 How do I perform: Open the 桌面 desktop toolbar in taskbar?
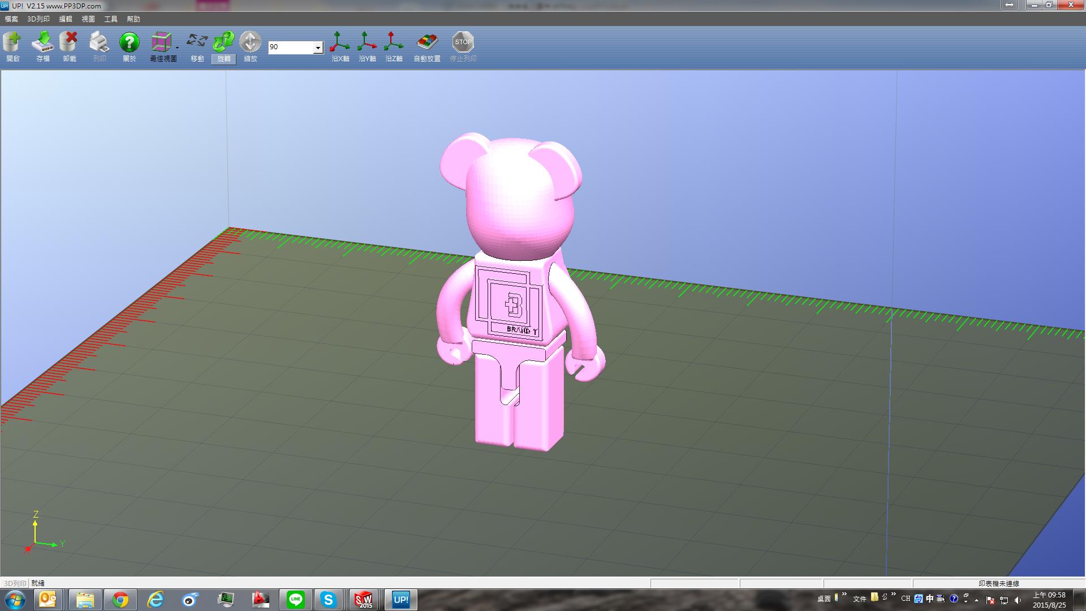coord(824,599)
